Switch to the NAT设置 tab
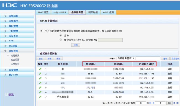Viewport: 180px width, 106px height. 43,12
